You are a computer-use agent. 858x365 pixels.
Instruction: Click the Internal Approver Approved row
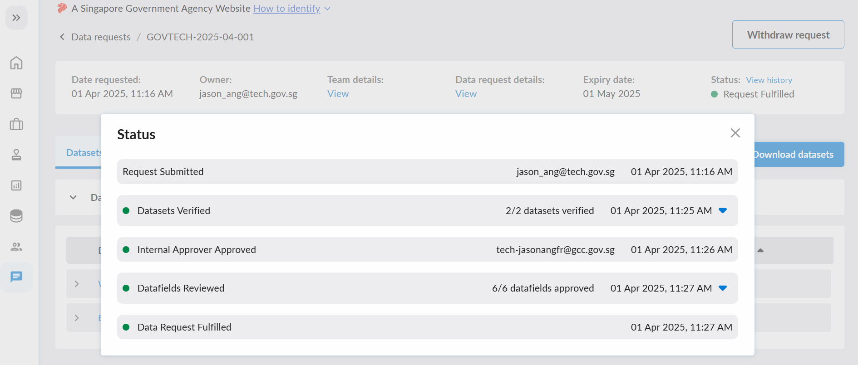[428, 249]
